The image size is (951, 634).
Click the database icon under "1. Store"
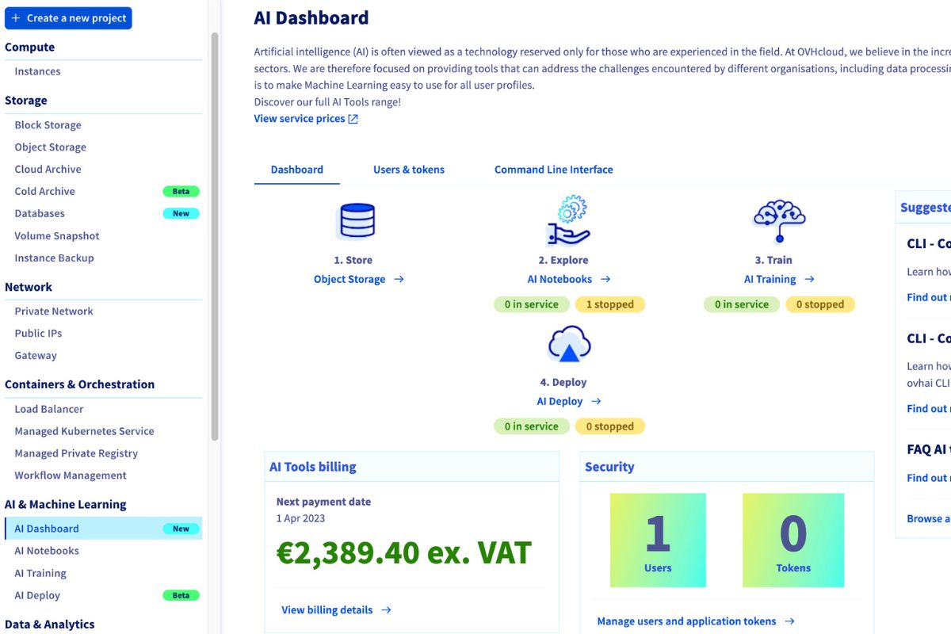[357, 220]
